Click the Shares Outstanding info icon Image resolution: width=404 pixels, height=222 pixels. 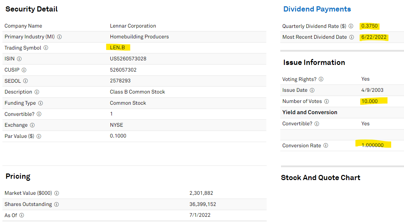56,204
